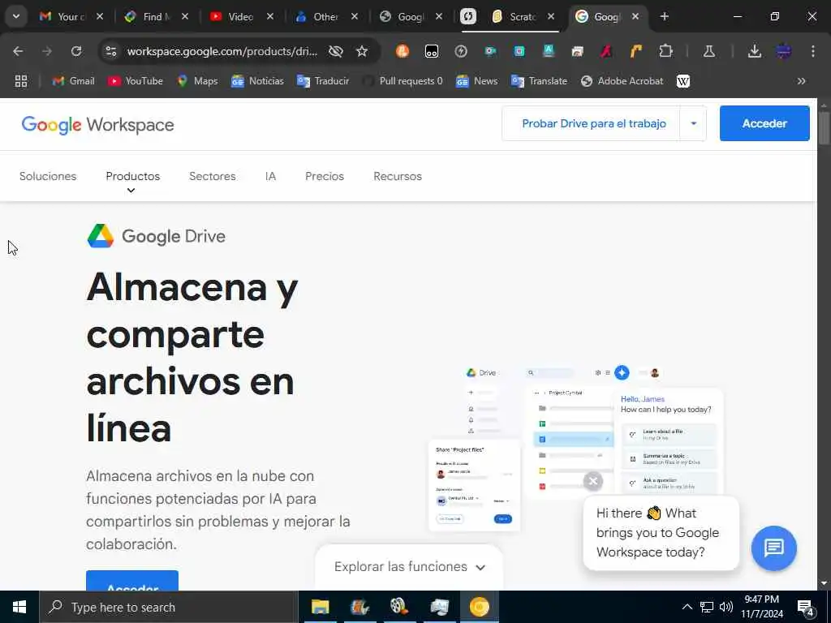Viewport: 831px width, 623px height.
Task: Click the browser back arrow
Action: (x=18, y=51)
